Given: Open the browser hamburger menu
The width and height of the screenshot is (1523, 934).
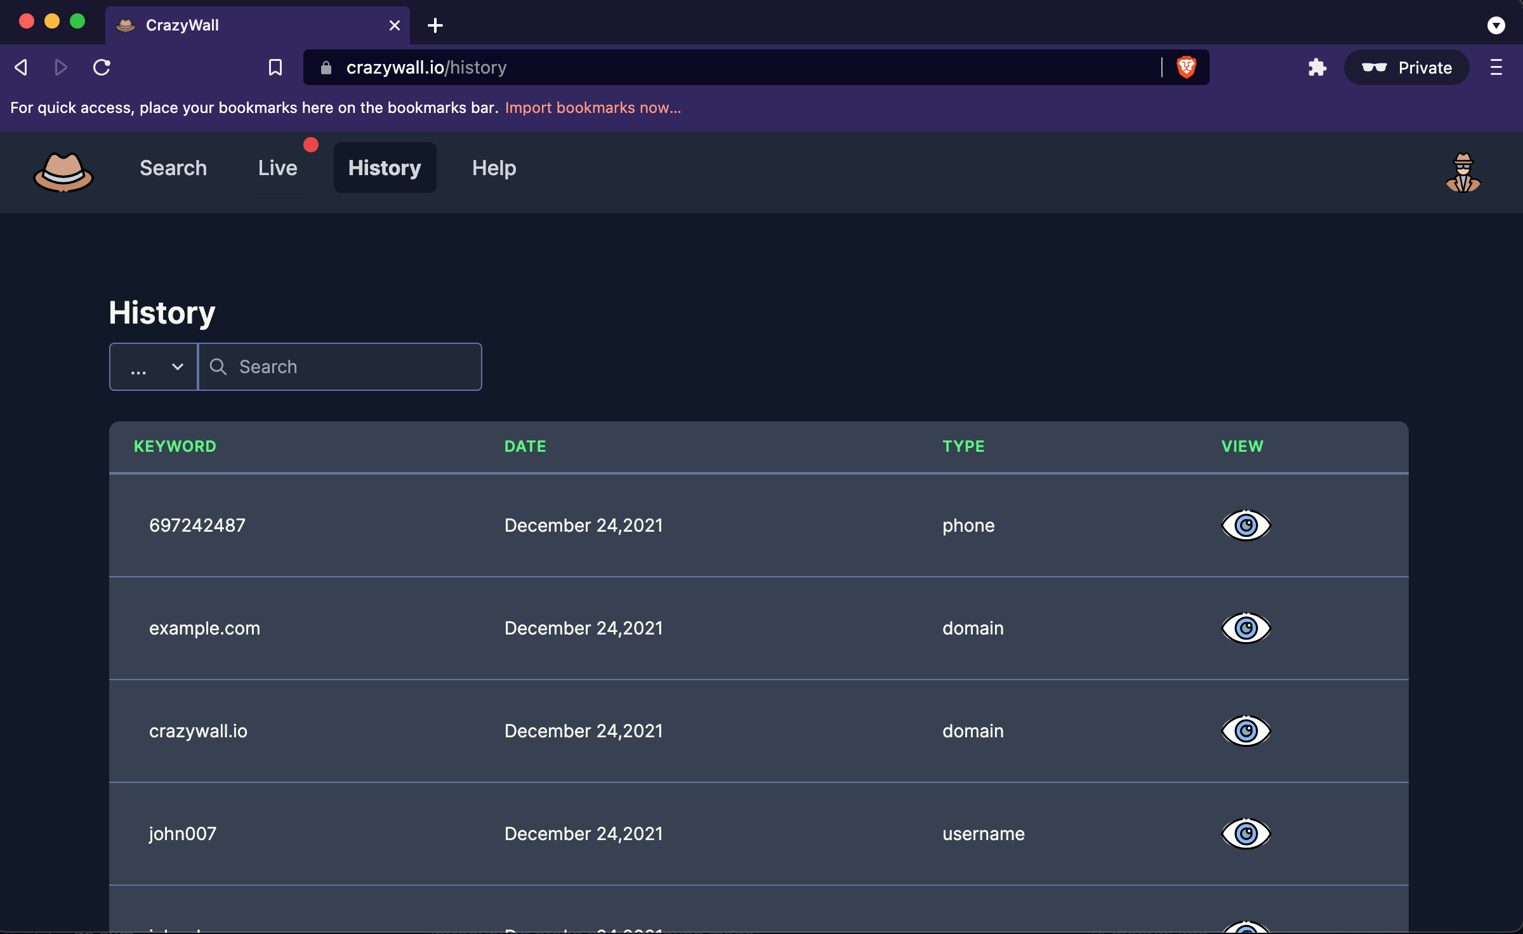Looking at the screenshot, I should point(1496,67).
